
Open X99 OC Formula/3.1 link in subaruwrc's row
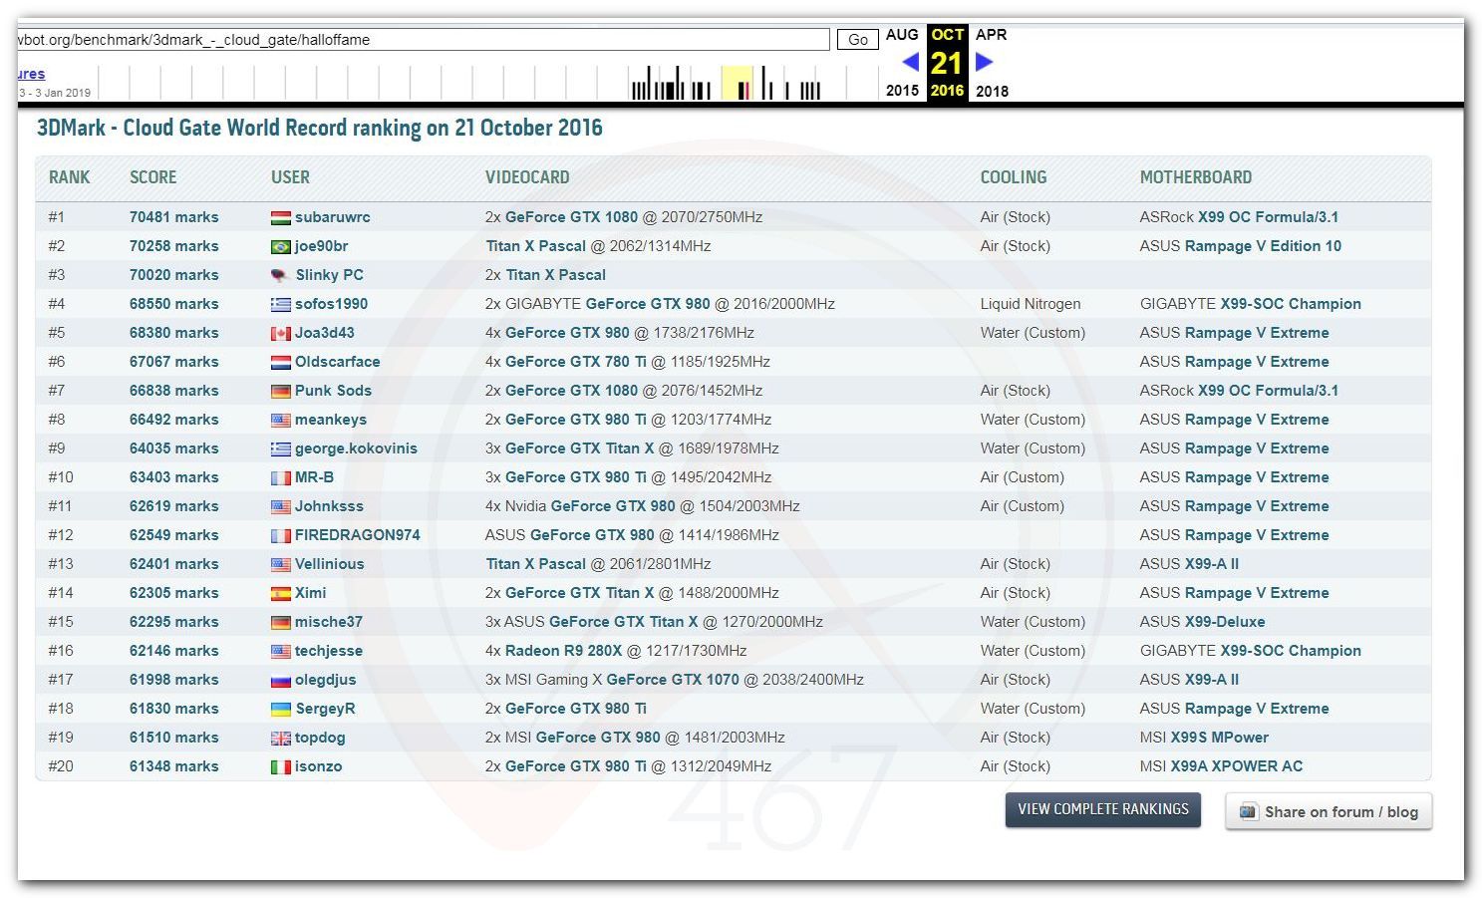click(x=1269, y=217)
